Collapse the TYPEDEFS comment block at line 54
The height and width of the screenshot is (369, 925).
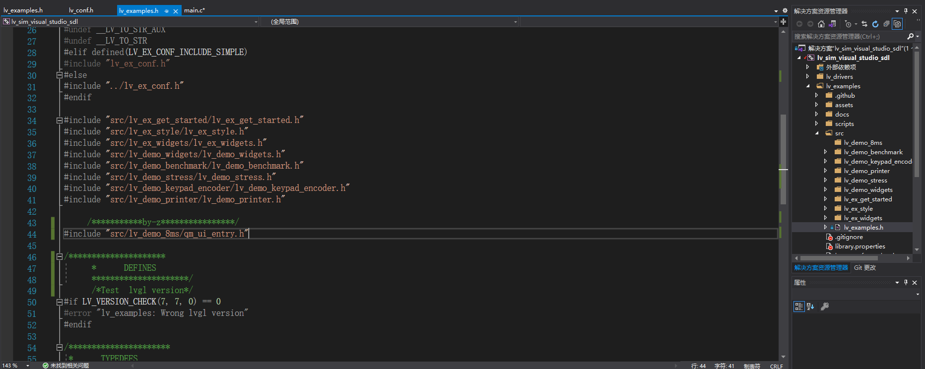click(x=60, y=347)
